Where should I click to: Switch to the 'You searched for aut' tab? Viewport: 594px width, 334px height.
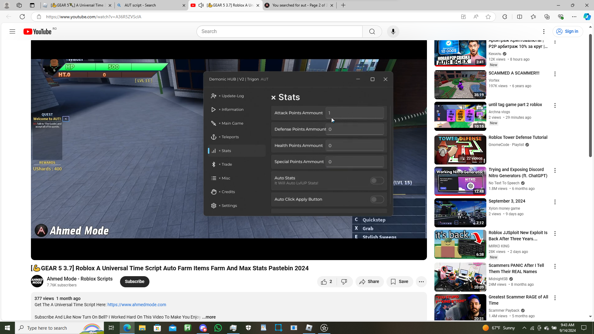pyautogui.click(x=297, y=5)
